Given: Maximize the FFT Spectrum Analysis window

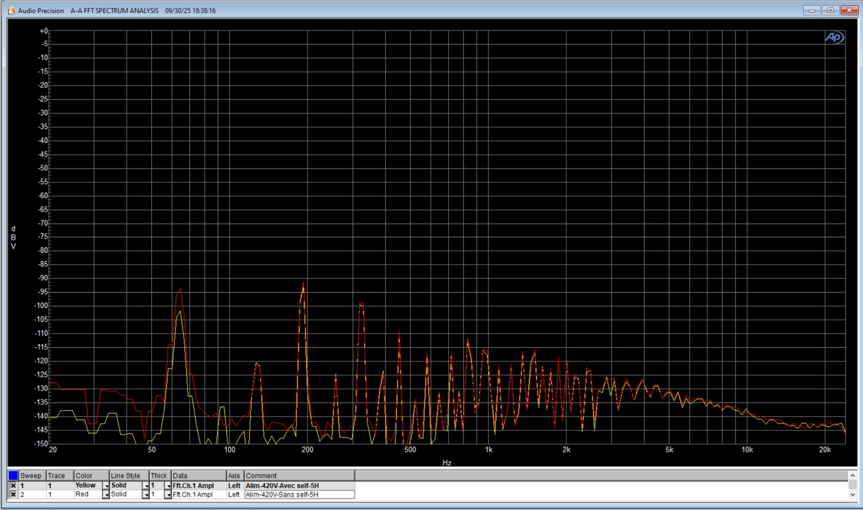Looking at the screenshot, I should point(830,10).
